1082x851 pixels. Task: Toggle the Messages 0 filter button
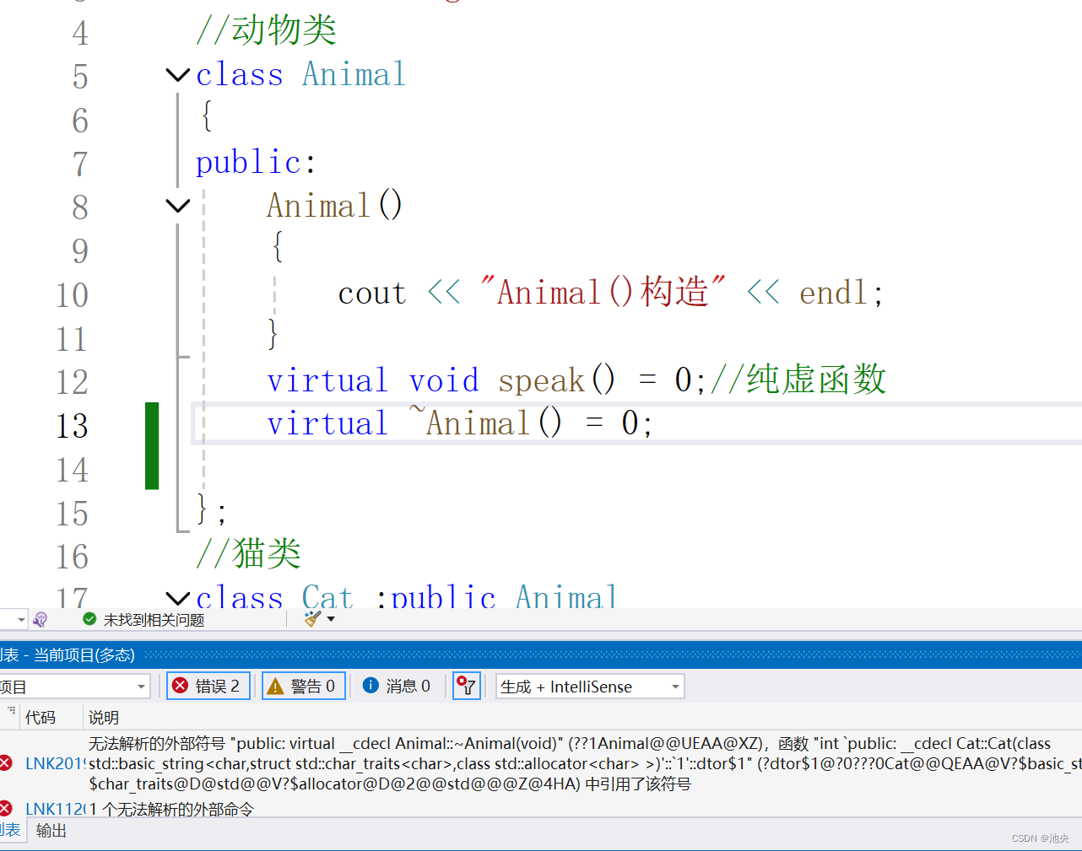[397, 687]
